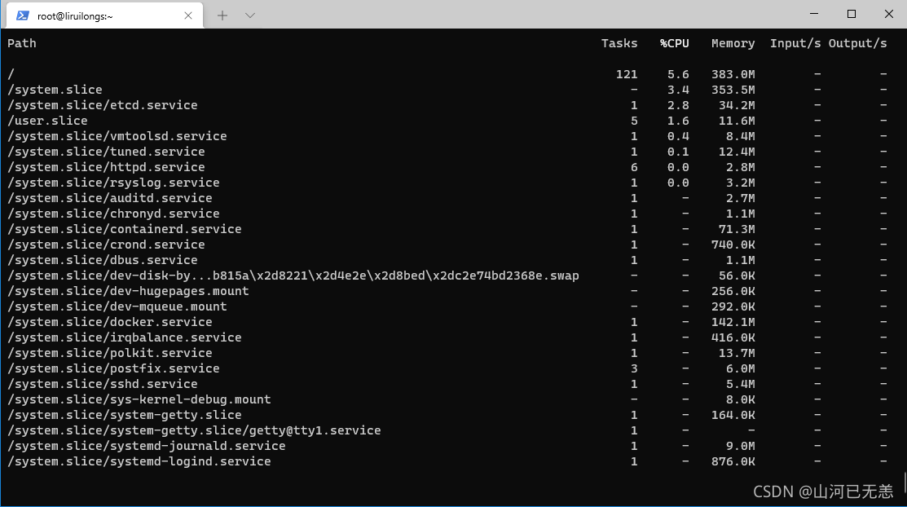Click the postfix.service path

(x=113, y=368)
